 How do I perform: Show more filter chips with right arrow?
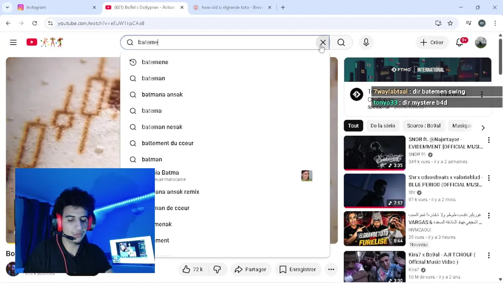click(x=483, y=127)
